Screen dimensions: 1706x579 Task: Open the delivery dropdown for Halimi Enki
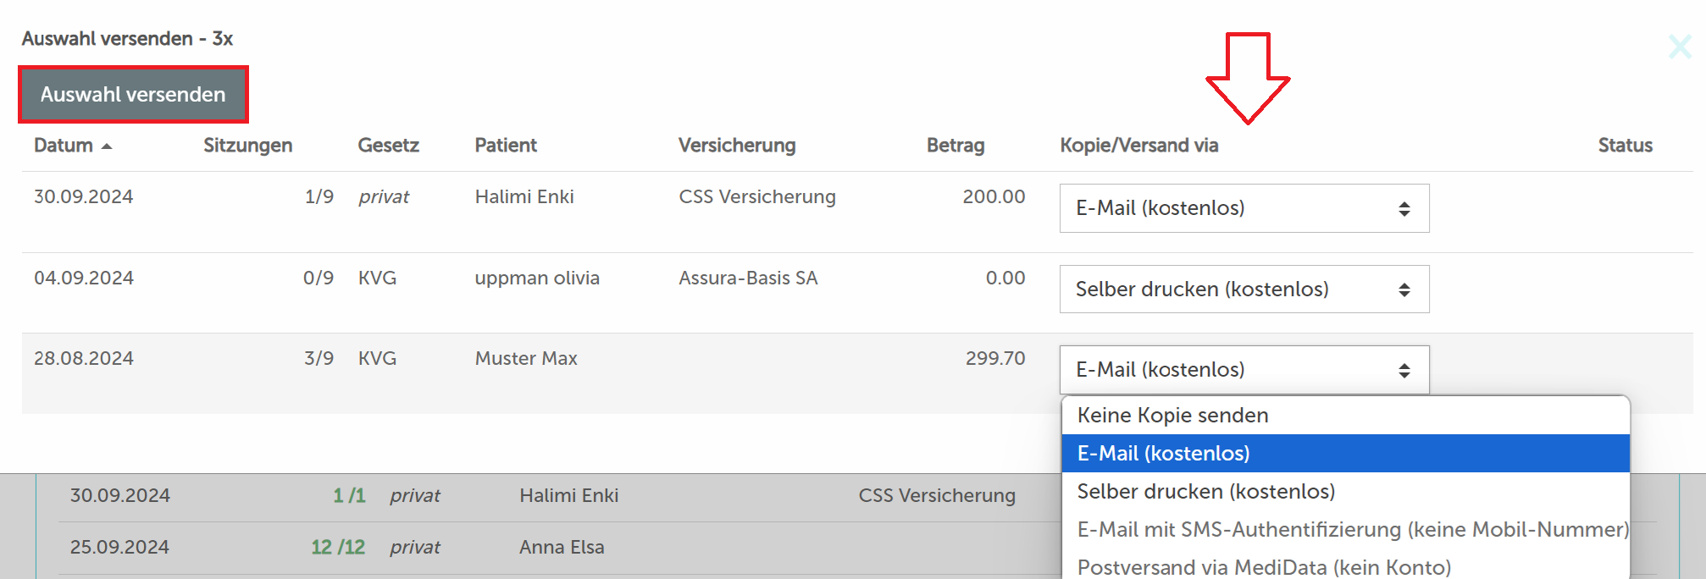click(x=1243, y=208)
